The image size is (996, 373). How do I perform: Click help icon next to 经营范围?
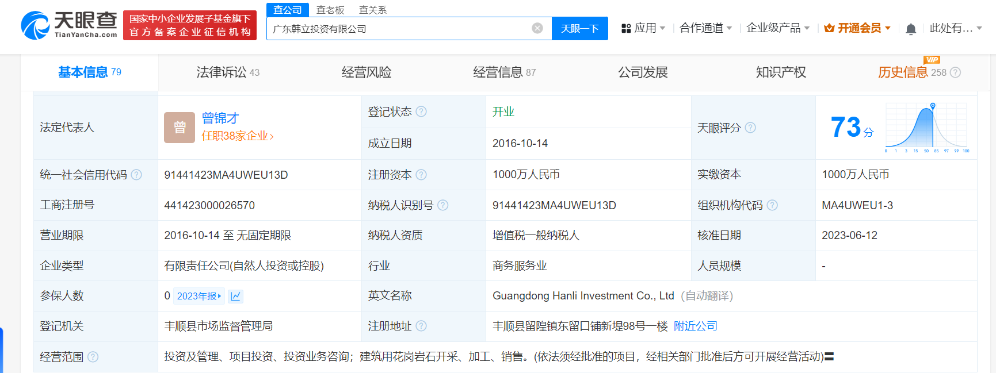pyautogui.click(x=93, y=357)
